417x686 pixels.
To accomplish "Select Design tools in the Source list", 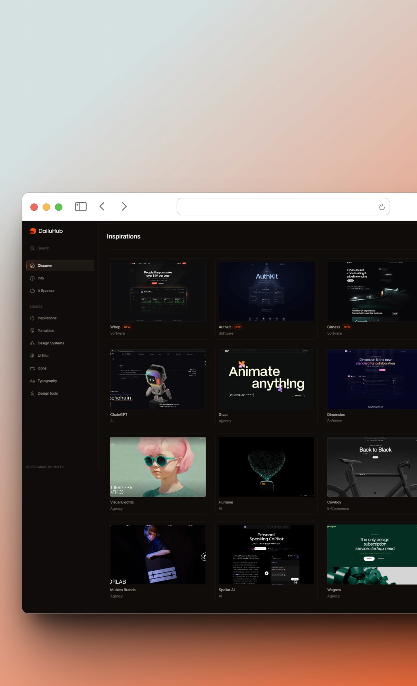I will click(x=60, y=394).
